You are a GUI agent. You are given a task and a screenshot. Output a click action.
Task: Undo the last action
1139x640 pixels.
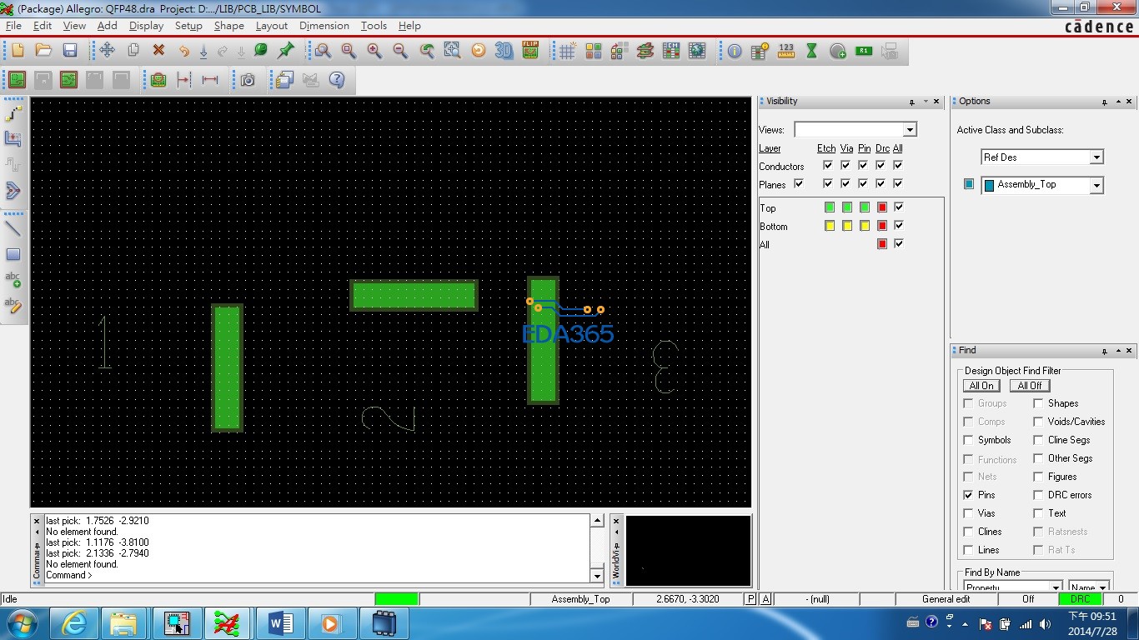click(184, 51)
